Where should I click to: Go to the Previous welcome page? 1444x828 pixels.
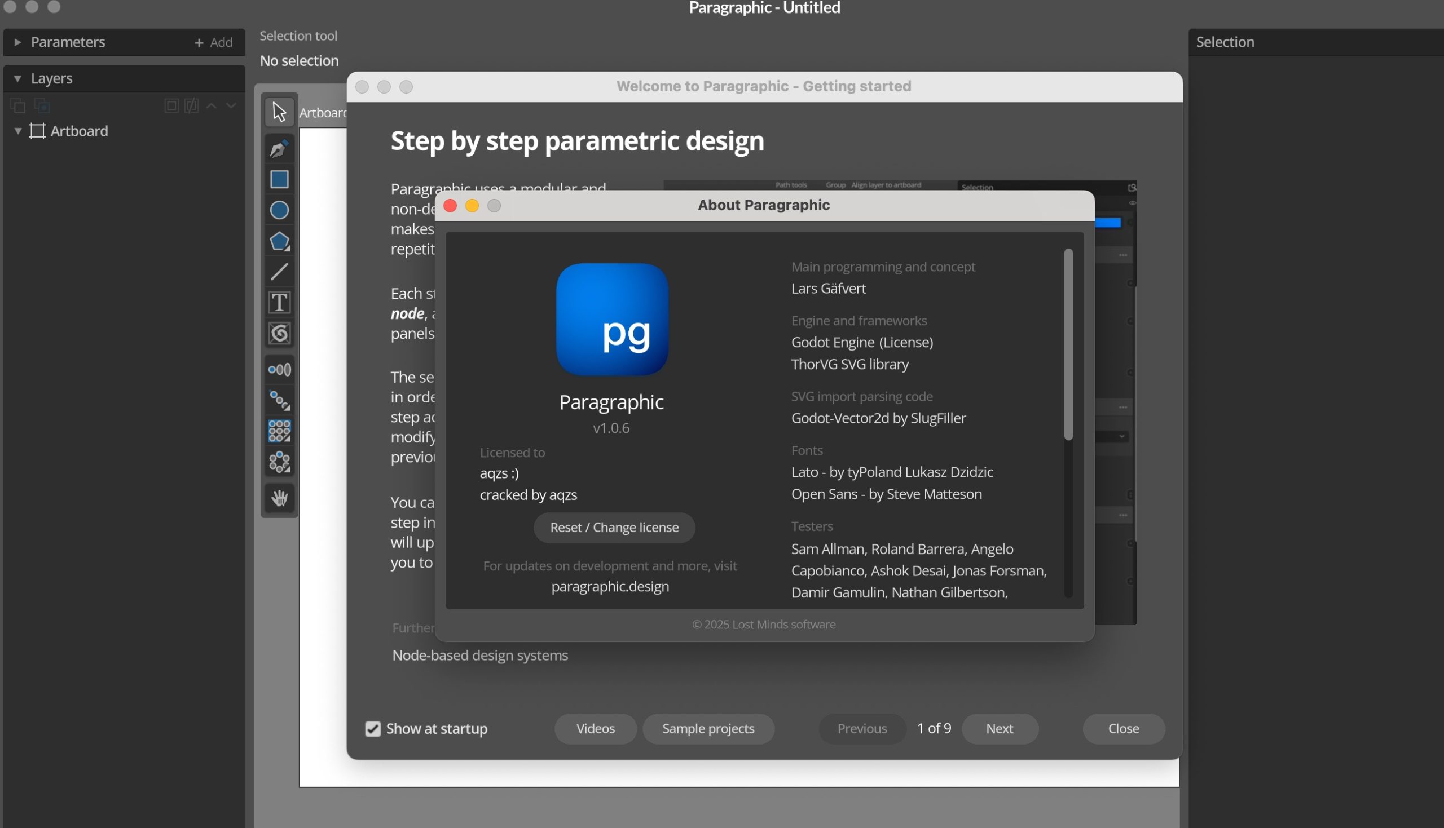click(x=862, y=728)
